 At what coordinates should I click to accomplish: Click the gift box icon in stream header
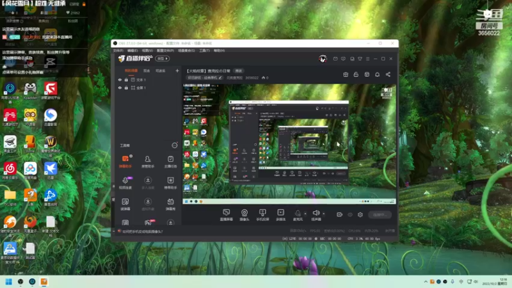346,74
